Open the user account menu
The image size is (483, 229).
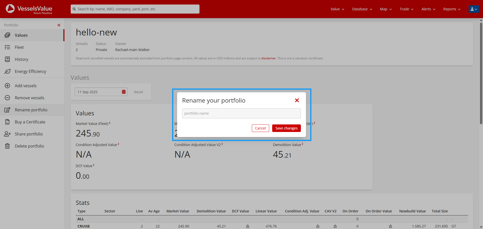473,9
